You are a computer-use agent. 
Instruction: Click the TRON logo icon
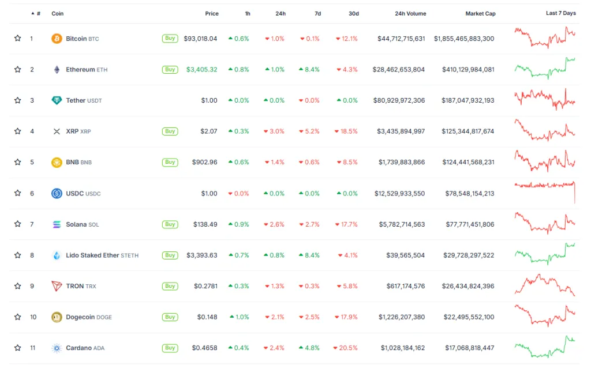pos(57,286)
